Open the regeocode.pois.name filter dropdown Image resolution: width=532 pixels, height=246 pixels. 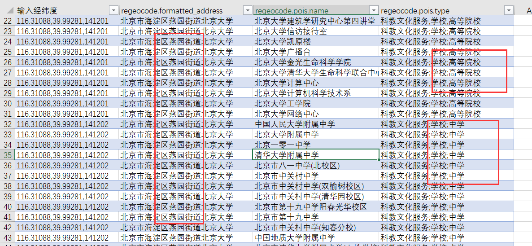[375, 10]
